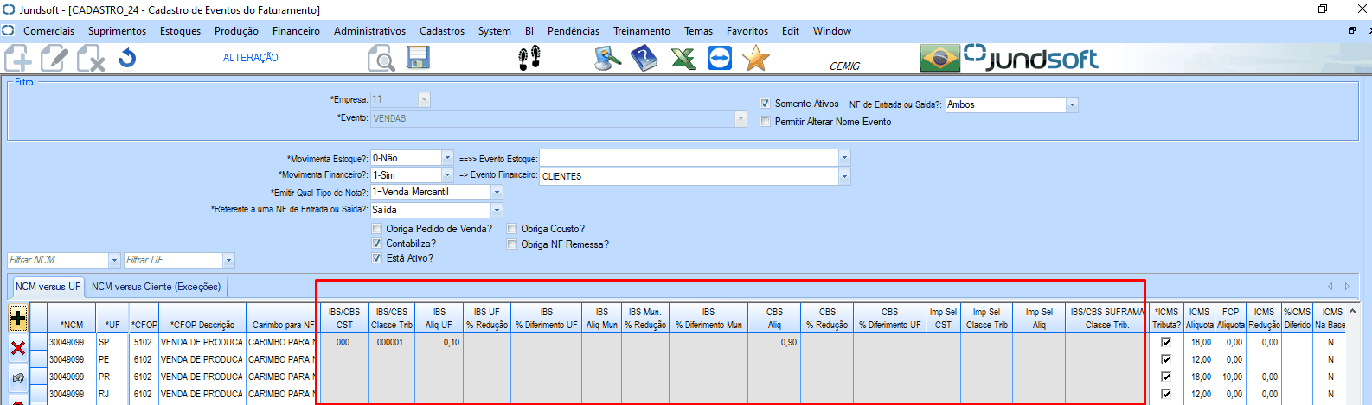Enable the Obriga Pedido de Venda checkbox
1372x405 pixels.
(x=376, y=229)
